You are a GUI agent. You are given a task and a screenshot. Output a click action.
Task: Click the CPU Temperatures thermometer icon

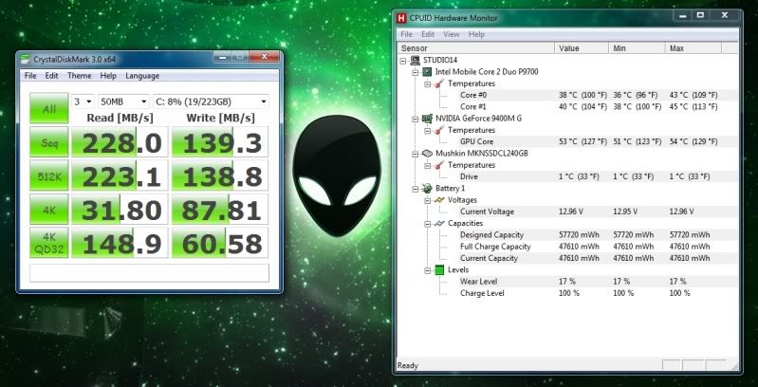(439, 83)
